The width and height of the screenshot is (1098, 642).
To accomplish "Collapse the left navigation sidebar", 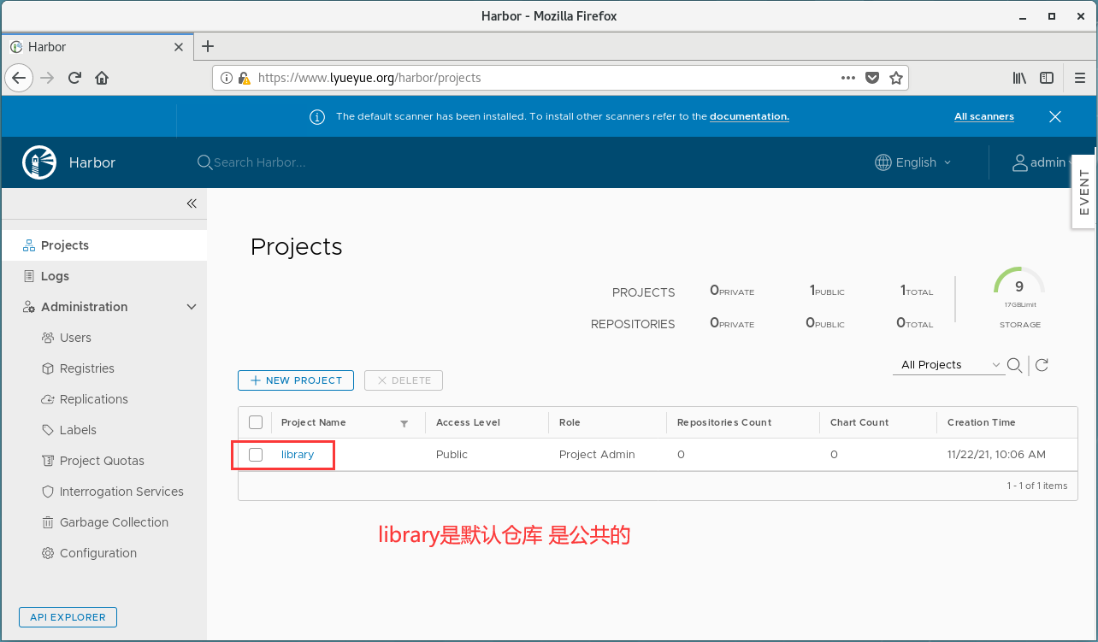I will click(x=192, y=203).
